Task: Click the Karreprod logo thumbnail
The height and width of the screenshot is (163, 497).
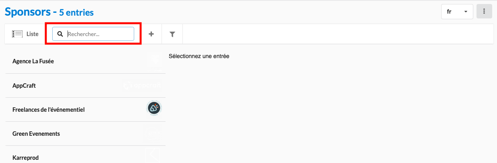Action: tap(153, 155)
